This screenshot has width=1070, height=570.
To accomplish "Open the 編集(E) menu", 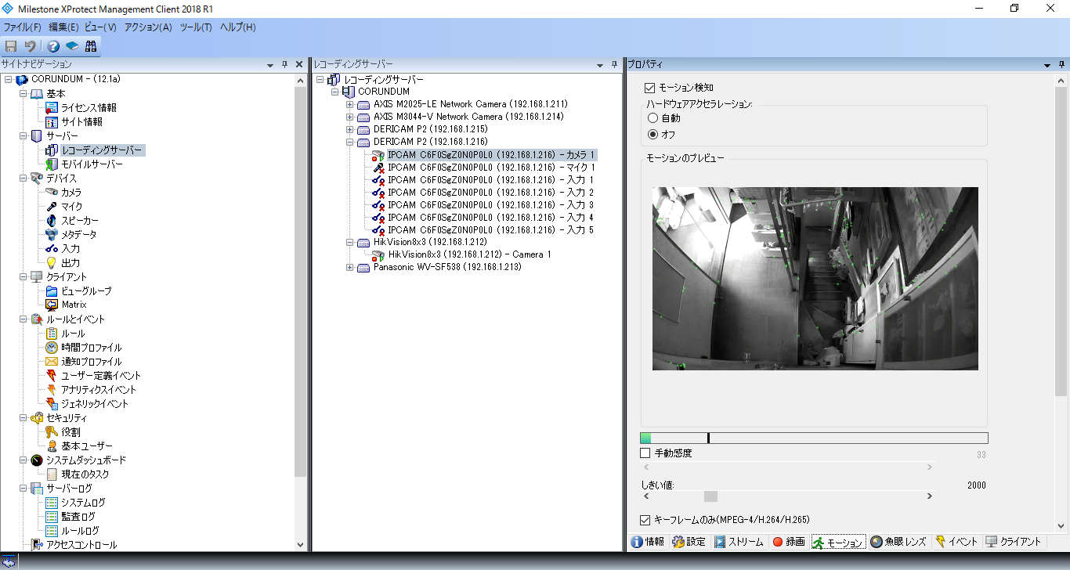I will (x=63, y=27).
